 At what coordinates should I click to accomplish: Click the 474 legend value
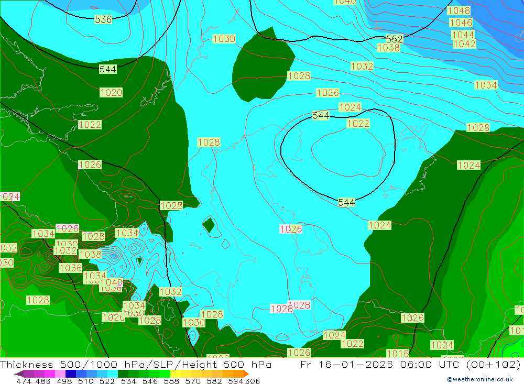(24, 381)
